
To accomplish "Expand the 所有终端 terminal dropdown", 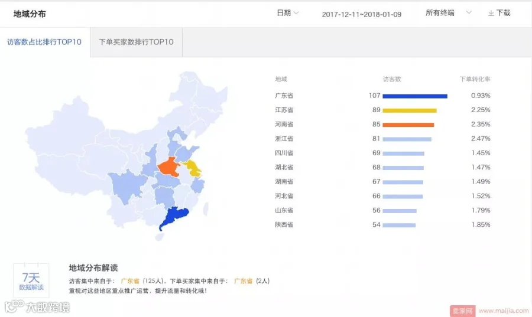I will (x=448, y=13).
